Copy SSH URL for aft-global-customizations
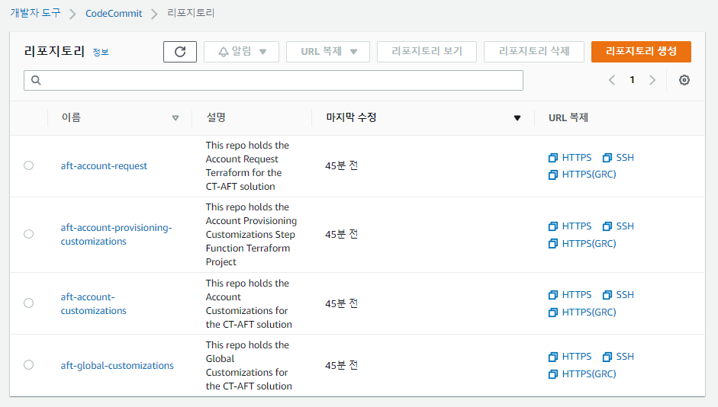The height and width of the screenshot is (407, 718). pyautogui.click(x=619, y=356)
